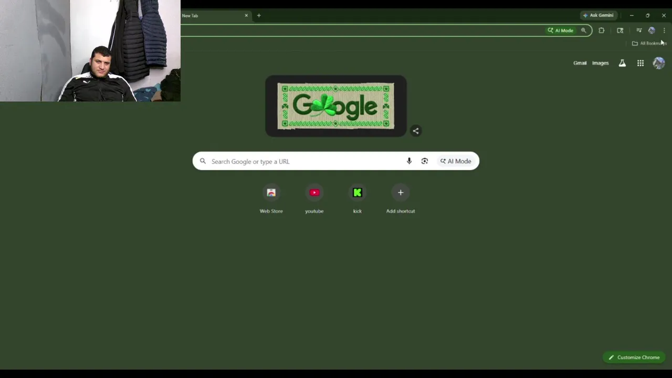Click the toolbar Chrome profile avatar

(652, 30)
